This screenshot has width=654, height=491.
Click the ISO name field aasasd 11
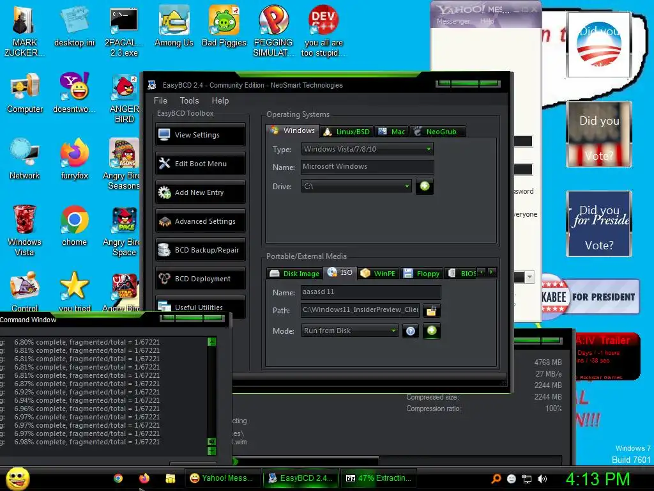[x=371, y=292]
